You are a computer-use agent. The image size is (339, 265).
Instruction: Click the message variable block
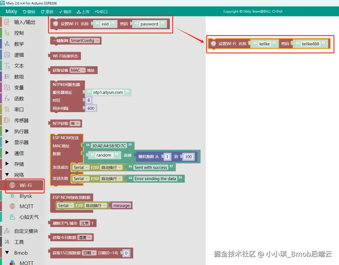pos(121,206)
